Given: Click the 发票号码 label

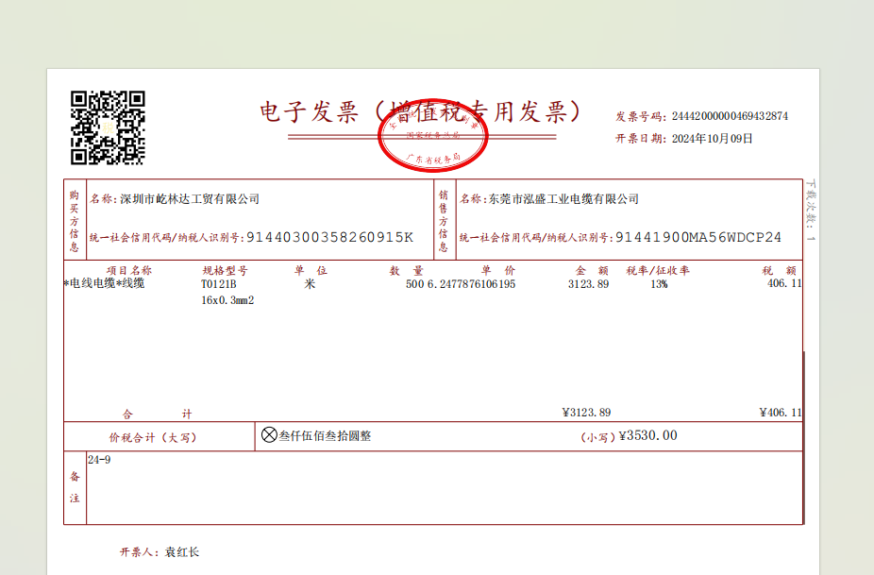Looking at the screenshot, I should click(640, 116).
